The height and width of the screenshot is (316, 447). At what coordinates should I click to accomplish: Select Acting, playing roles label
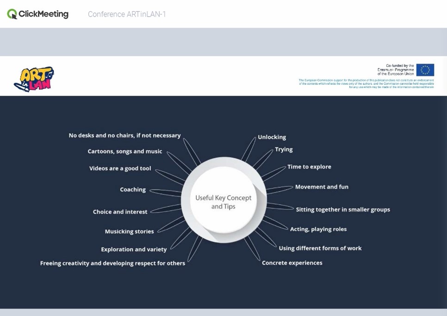pos(318,229)
